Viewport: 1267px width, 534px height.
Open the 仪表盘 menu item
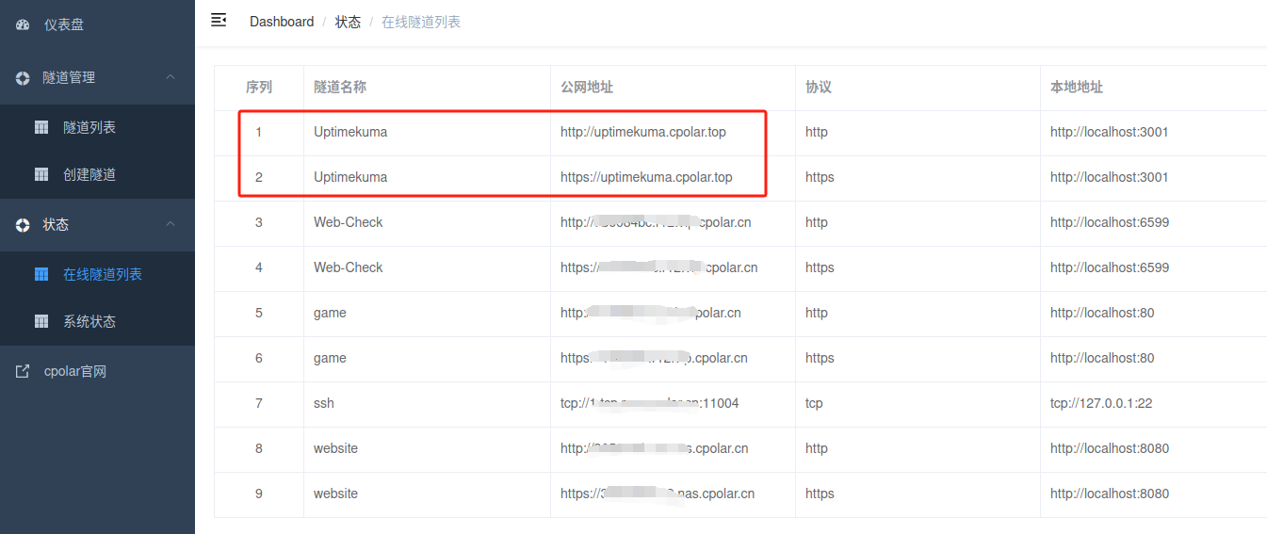(x=64, y=25)
